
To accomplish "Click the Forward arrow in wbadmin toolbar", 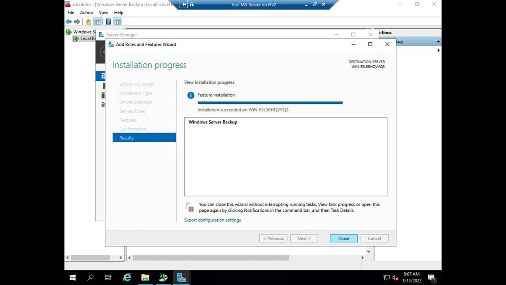I will pos(77,22).
